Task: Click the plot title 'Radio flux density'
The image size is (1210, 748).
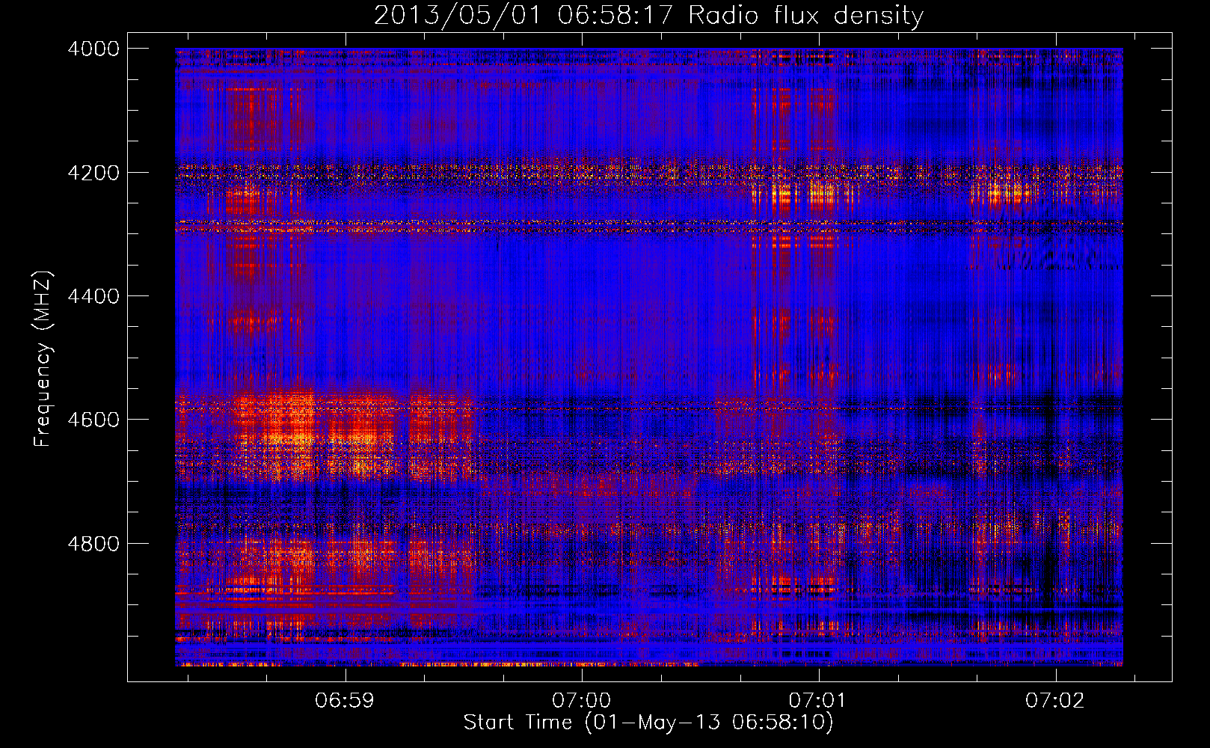Action: pos(806,16)
